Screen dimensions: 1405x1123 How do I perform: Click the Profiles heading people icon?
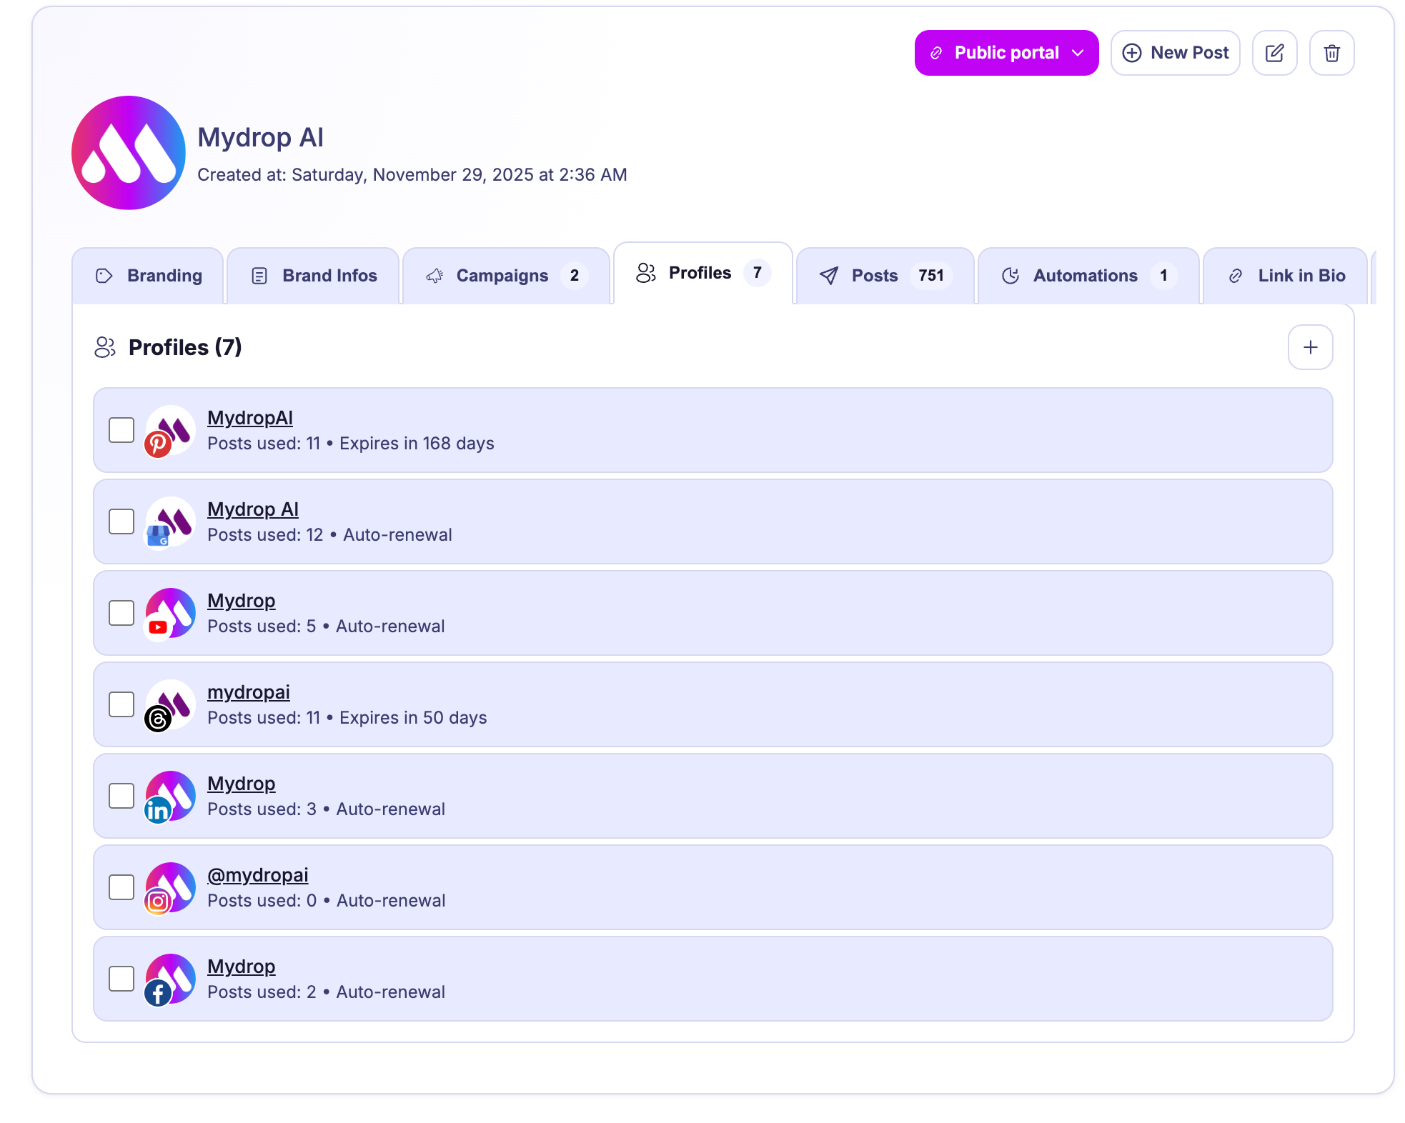[x=105, y=347]
